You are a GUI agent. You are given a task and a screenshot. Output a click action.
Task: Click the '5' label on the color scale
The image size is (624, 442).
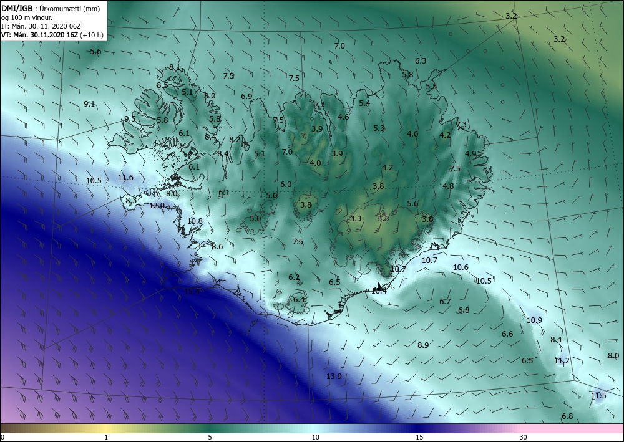point(210,437)
